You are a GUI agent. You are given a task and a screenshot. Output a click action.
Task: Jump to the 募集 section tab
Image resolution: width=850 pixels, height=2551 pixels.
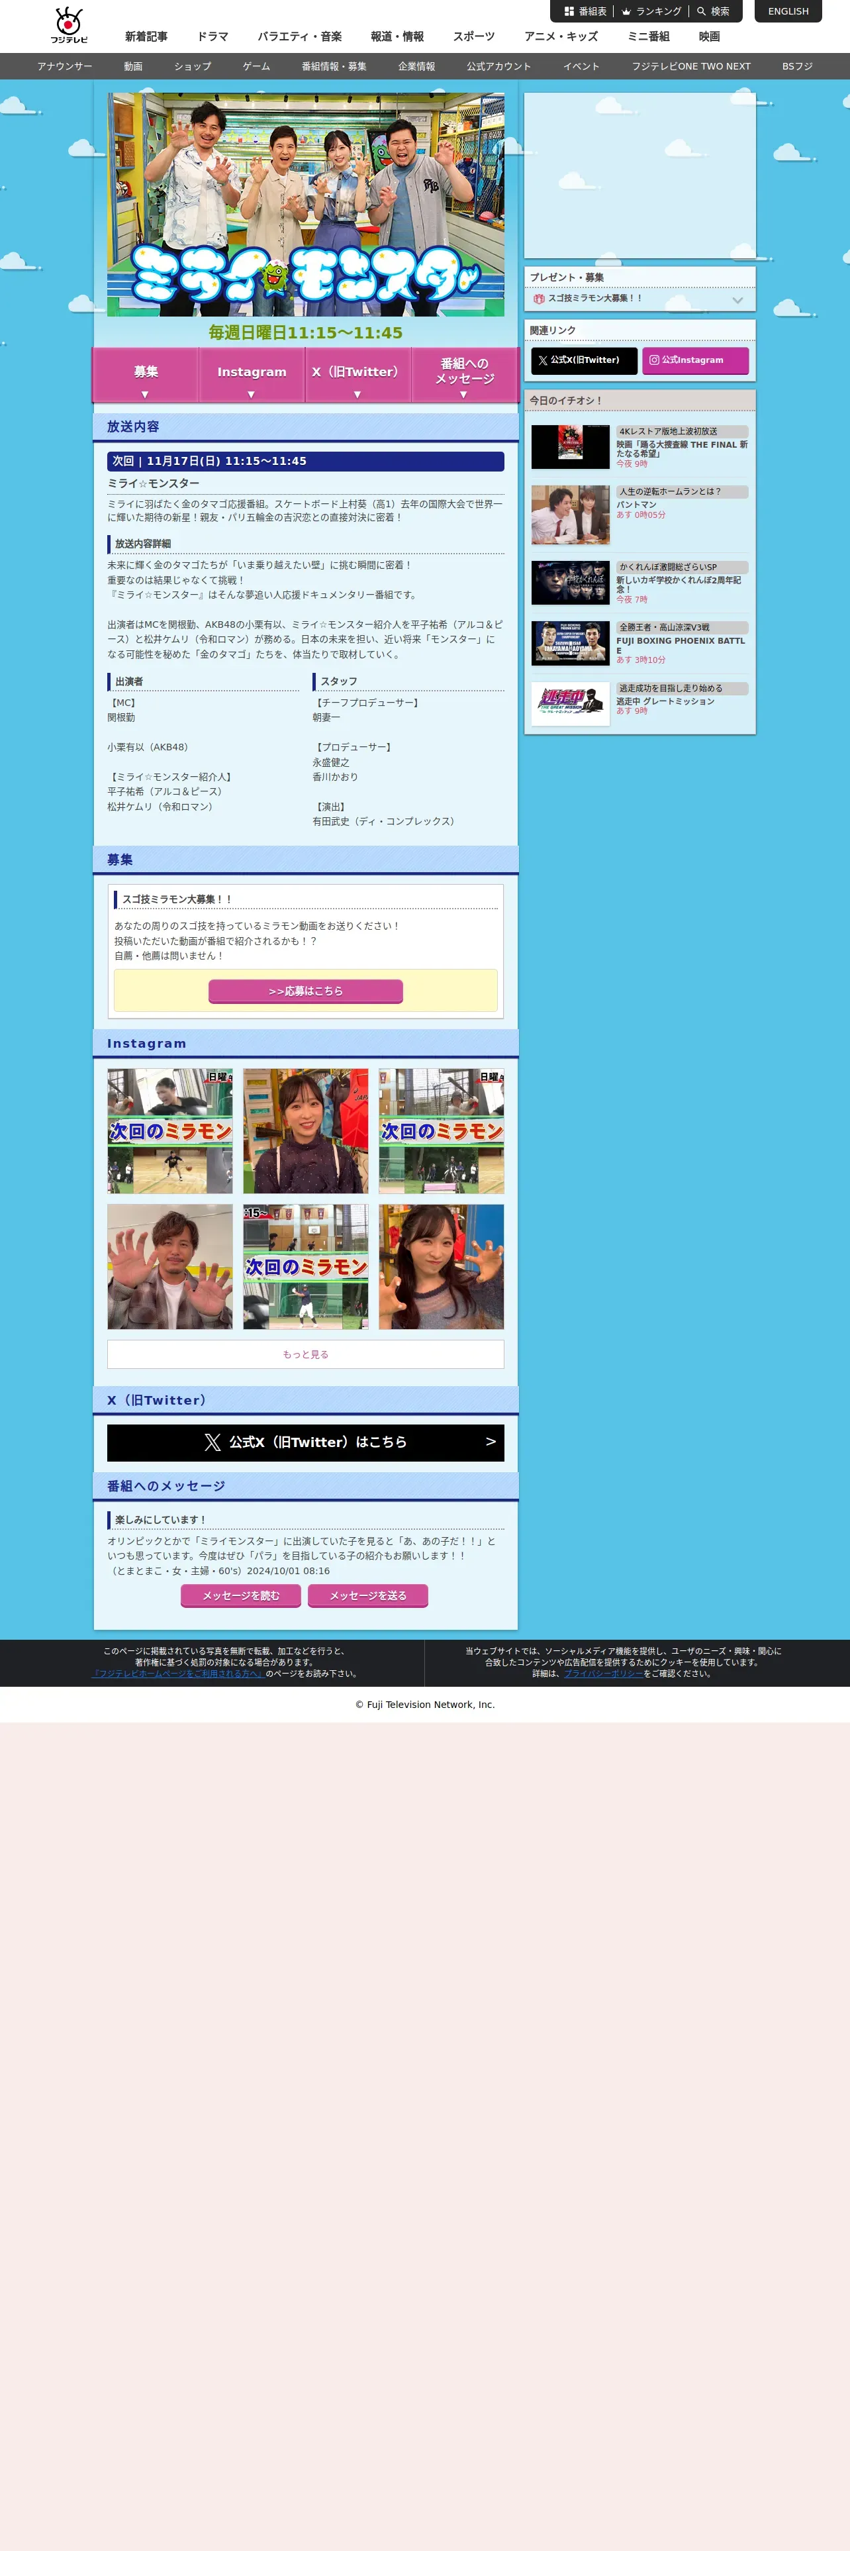(146, 375)
